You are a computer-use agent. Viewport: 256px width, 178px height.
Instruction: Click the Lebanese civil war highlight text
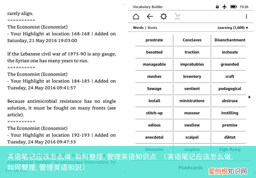pyautogui.click(x=62, y=57)
